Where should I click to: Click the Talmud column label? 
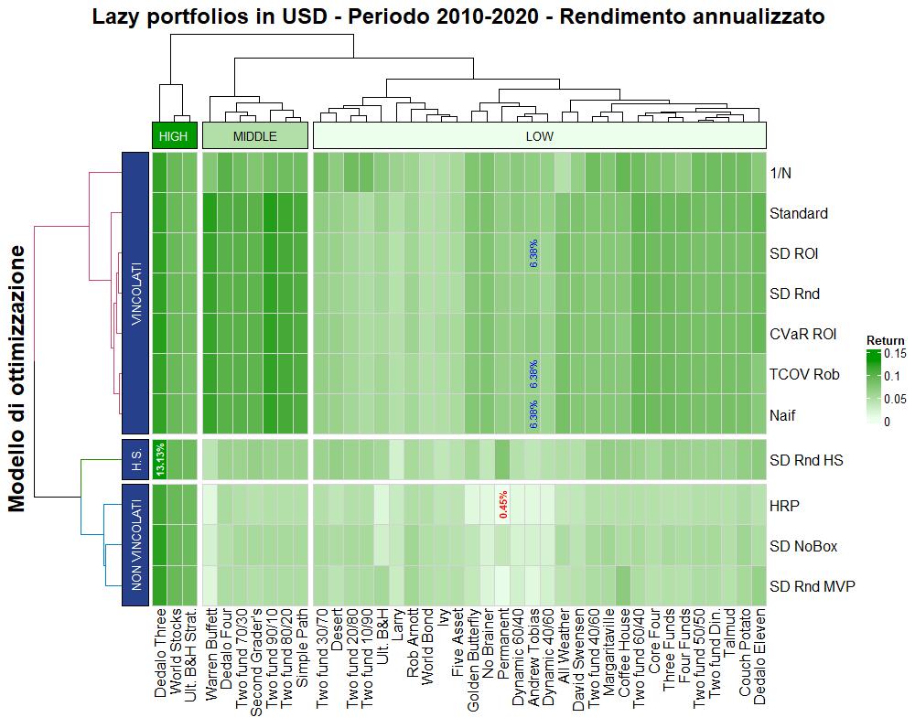coord(729,633)
